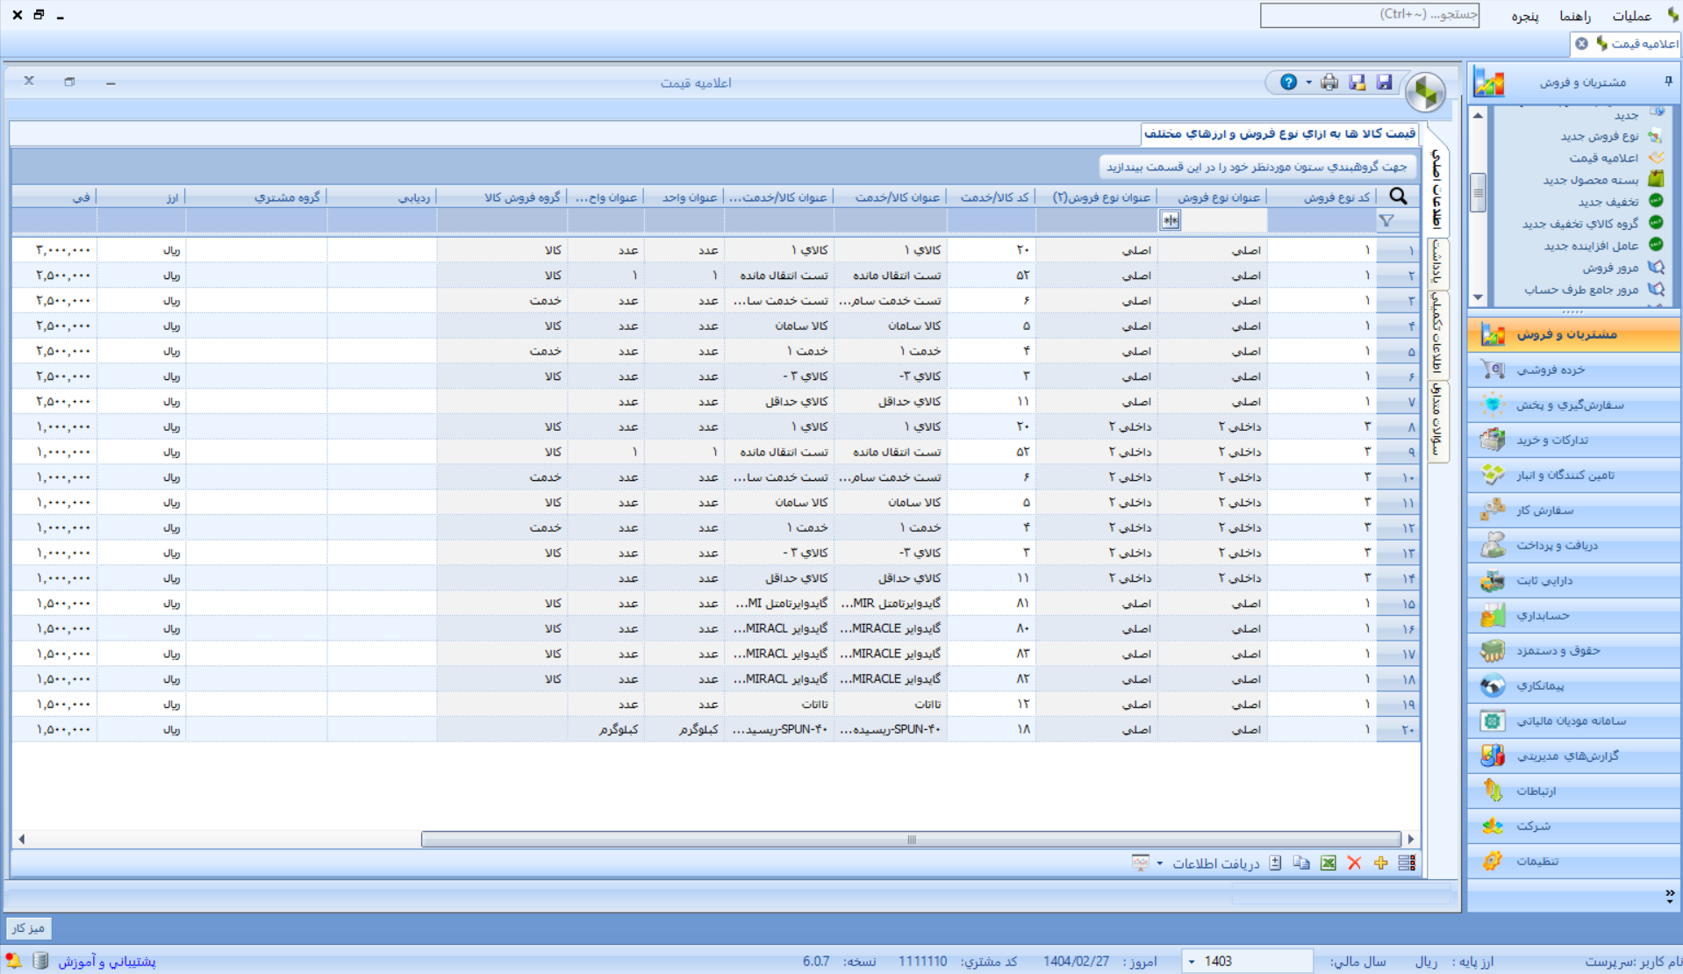Open the سفارش‌گیری و پخش module
The image size is (1683, 974).
click(x=1574, y=405)
